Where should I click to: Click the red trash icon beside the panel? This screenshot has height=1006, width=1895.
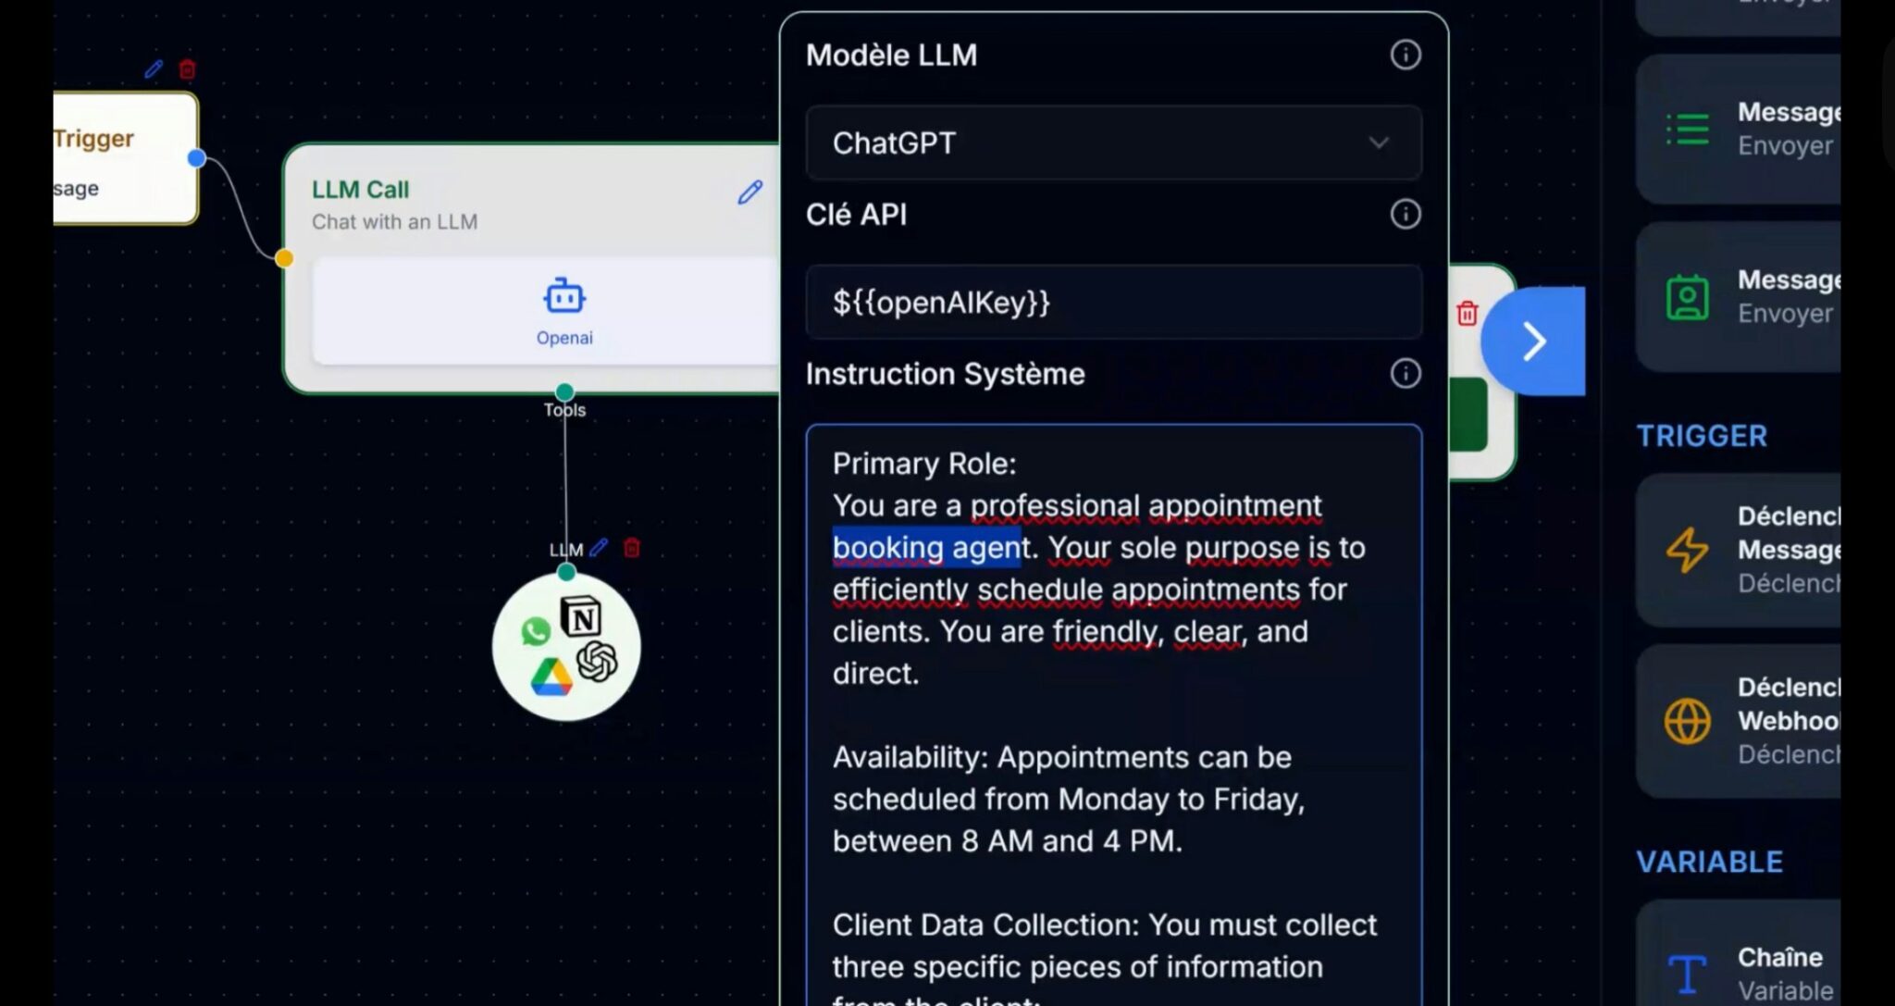click(x=1467, y=314)
